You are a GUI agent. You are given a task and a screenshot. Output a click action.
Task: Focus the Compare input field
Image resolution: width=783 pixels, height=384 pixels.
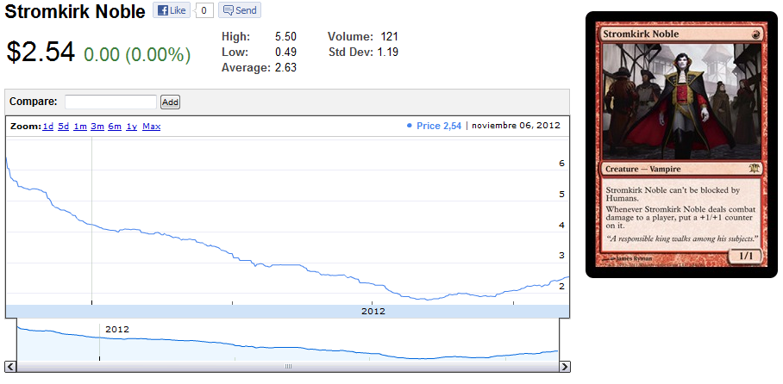coord(111,102)
